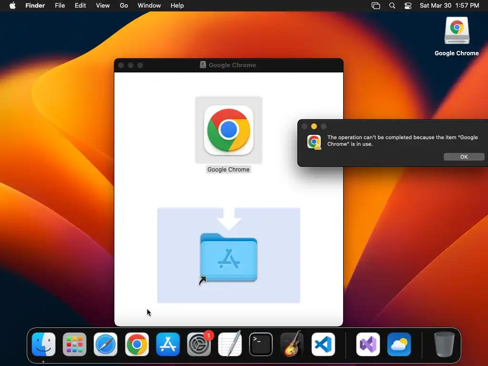Screen dimensions: 488x366
Task: Open the App Store from the Dock
Action: click(168, 344)
